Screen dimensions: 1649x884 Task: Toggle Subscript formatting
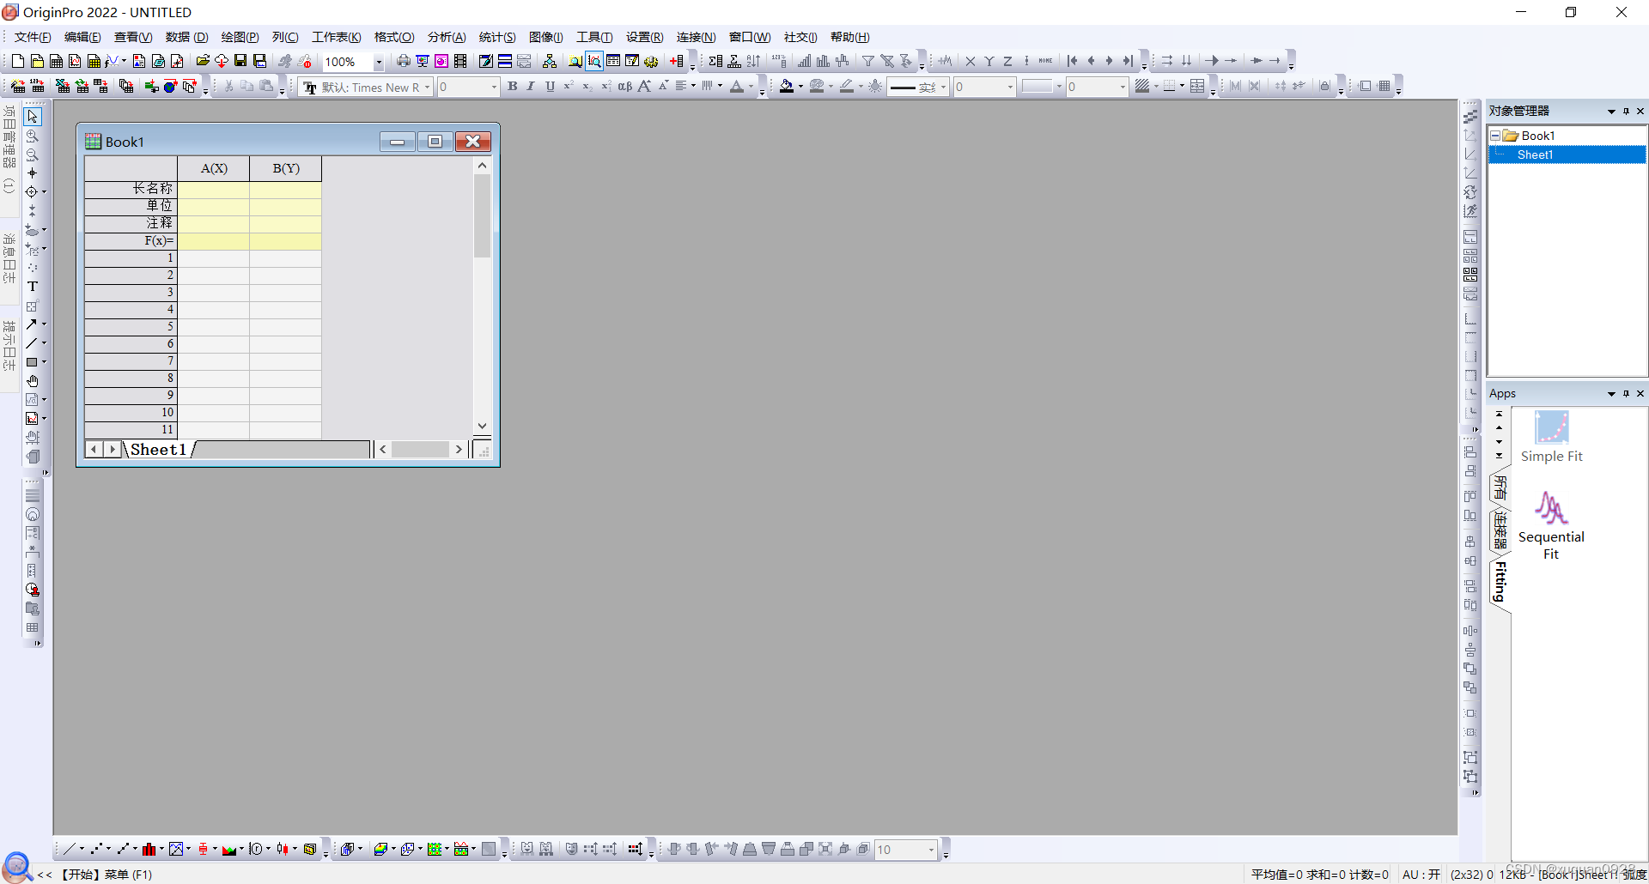coord(587,86)
